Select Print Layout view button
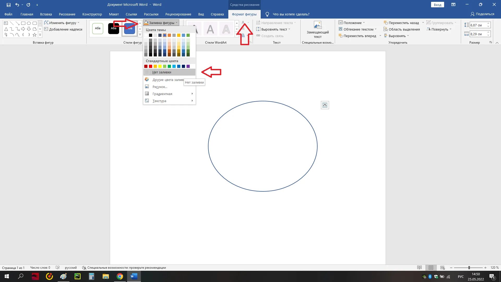 pos(431,268)
